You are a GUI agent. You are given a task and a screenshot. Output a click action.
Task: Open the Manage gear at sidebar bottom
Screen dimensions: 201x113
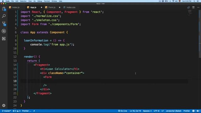pos(4,105)
